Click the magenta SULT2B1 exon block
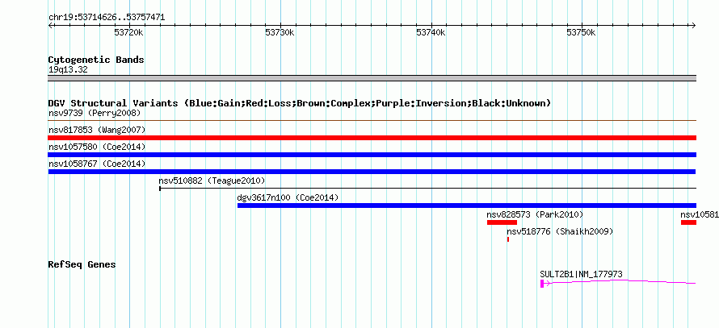719x328 pixels. coord(542,284)
